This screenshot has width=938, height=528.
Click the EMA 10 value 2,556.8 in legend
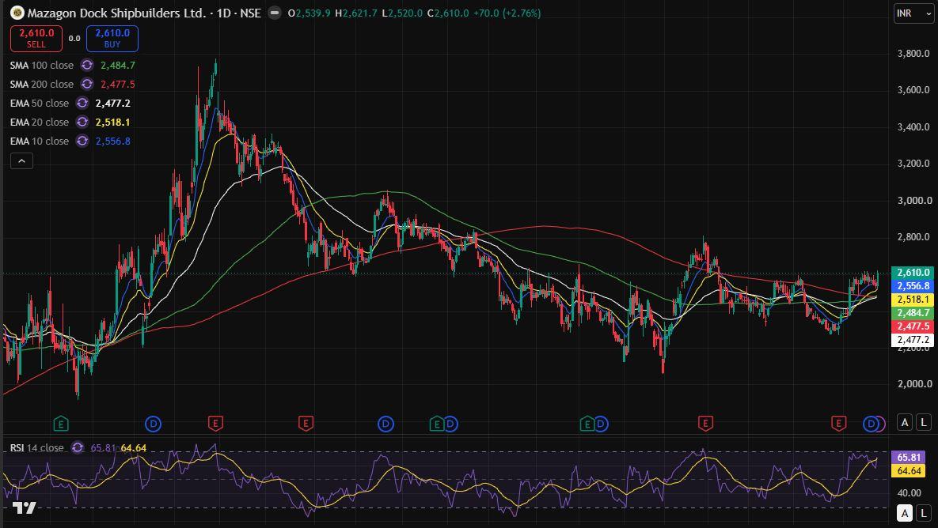coord(113,141)
